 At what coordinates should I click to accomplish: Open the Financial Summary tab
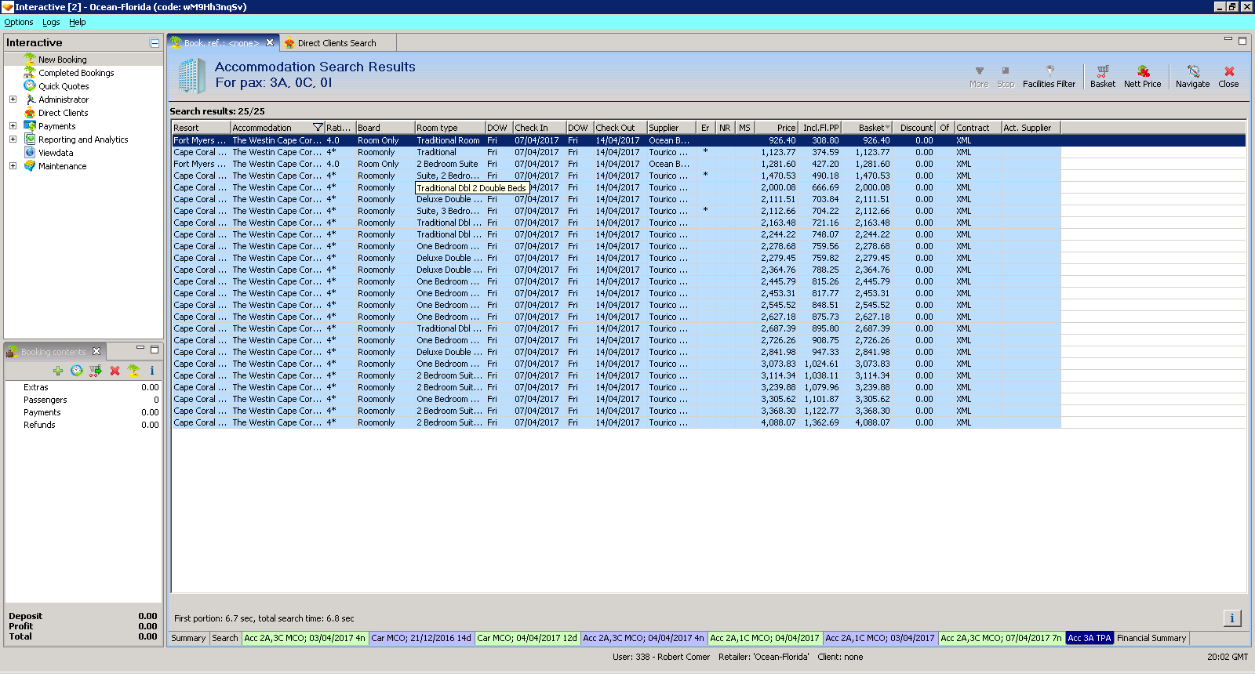click(1151, 638)
